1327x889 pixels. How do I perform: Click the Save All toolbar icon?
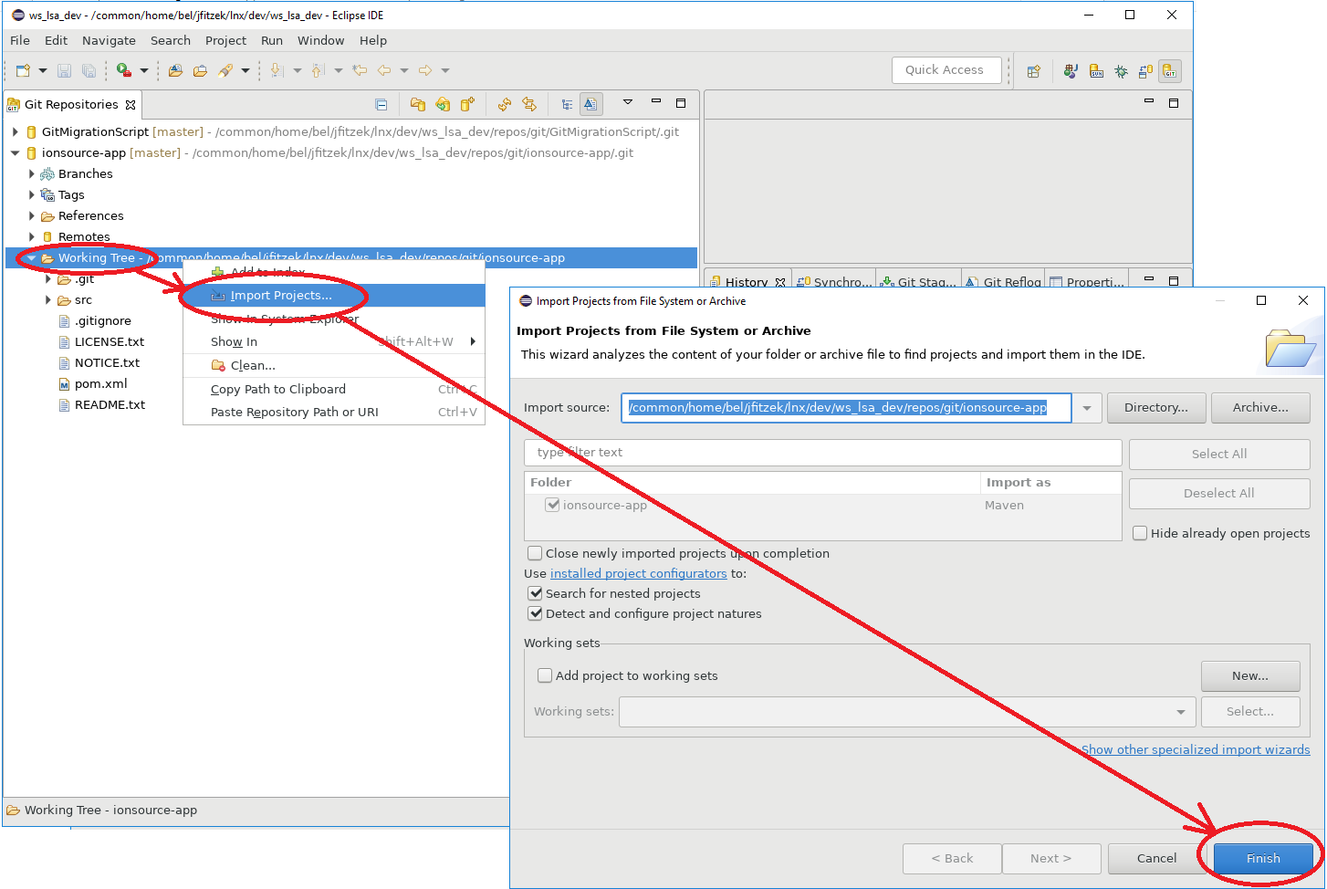(89, 70)
